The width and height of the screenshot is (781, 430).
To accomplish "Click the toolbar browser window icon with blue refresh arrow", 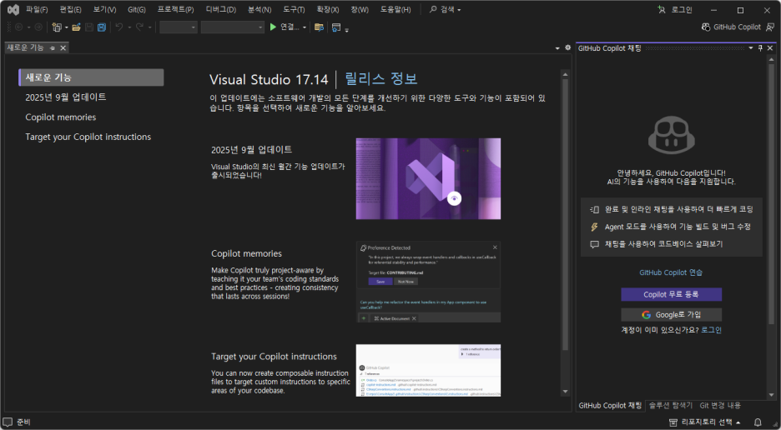I will pos(336,27).
